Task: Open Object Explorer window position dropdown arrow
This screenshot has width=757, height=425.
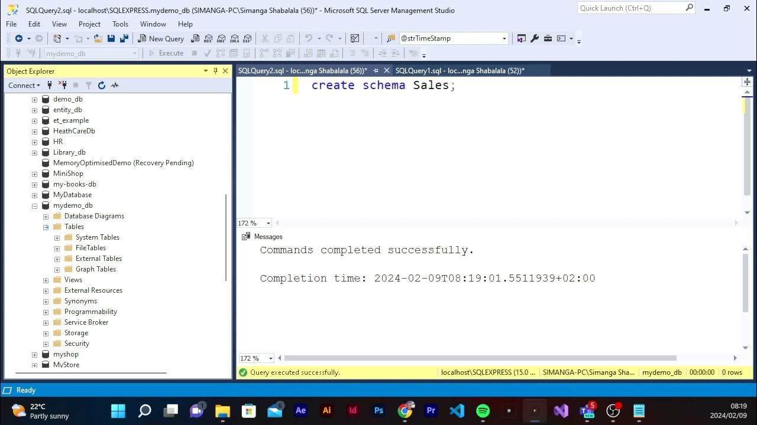Action: point(206,71)
